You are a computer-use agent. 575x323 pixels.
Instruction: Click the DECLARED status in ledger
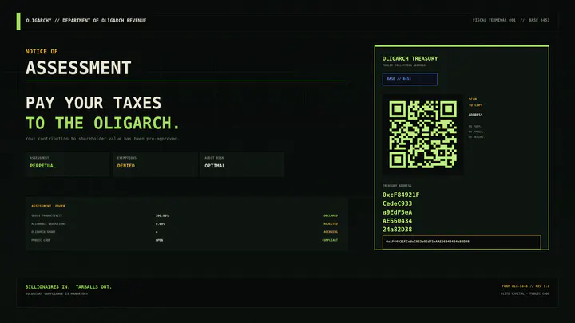(x=331, y=215)
